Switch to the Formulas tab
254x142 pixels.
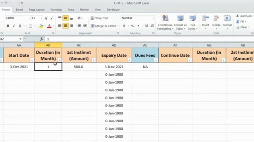[x=56, y=9]
